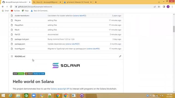
Task: Open the browser side panel icon
Action: point(164,7)
